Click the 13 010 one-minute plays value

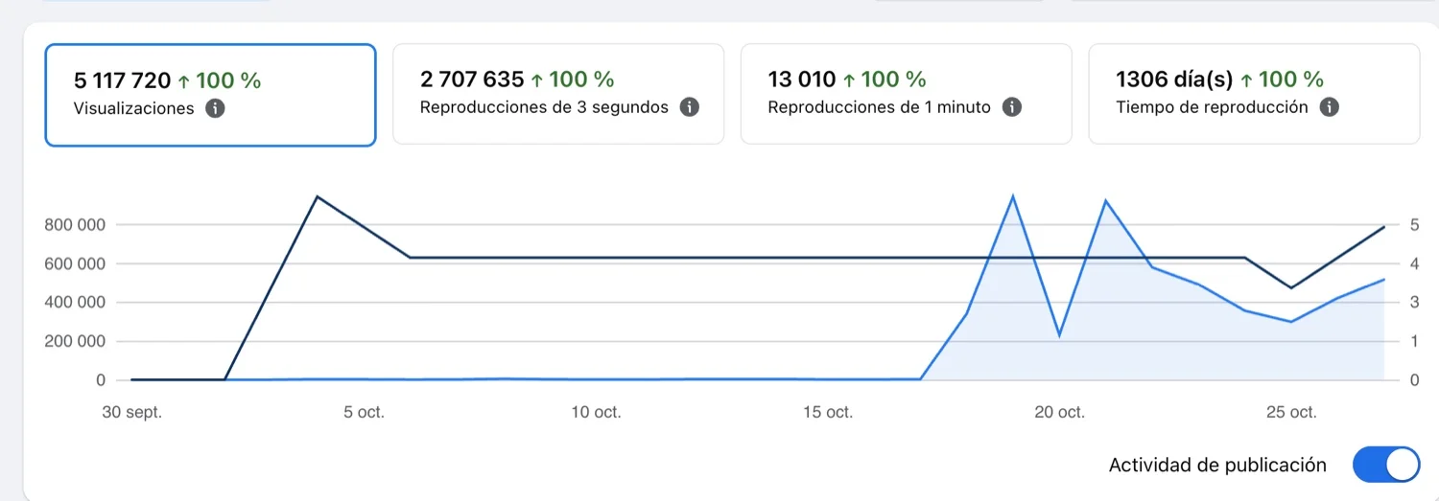(x=802, y=79)
